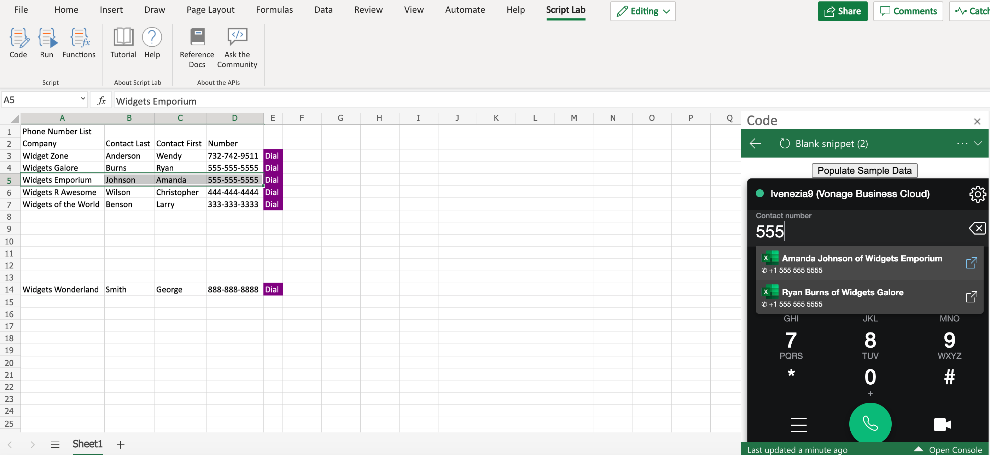Image resolution: width=990 pixels, height=455 pixels.
Task: Select row 14 header
Action: 9,290
